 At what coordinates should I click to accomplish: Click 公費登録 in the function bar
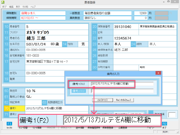(122, 128)
